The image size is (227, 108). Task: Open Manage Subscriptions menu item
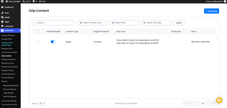(x=10, y=67)
